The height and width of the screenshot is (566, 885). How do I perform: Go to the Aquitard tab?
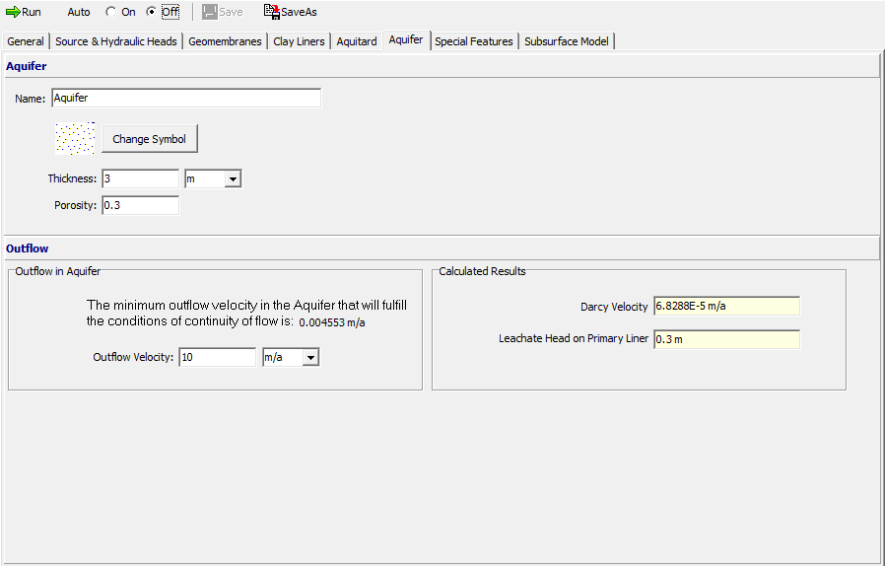(357, 41)
